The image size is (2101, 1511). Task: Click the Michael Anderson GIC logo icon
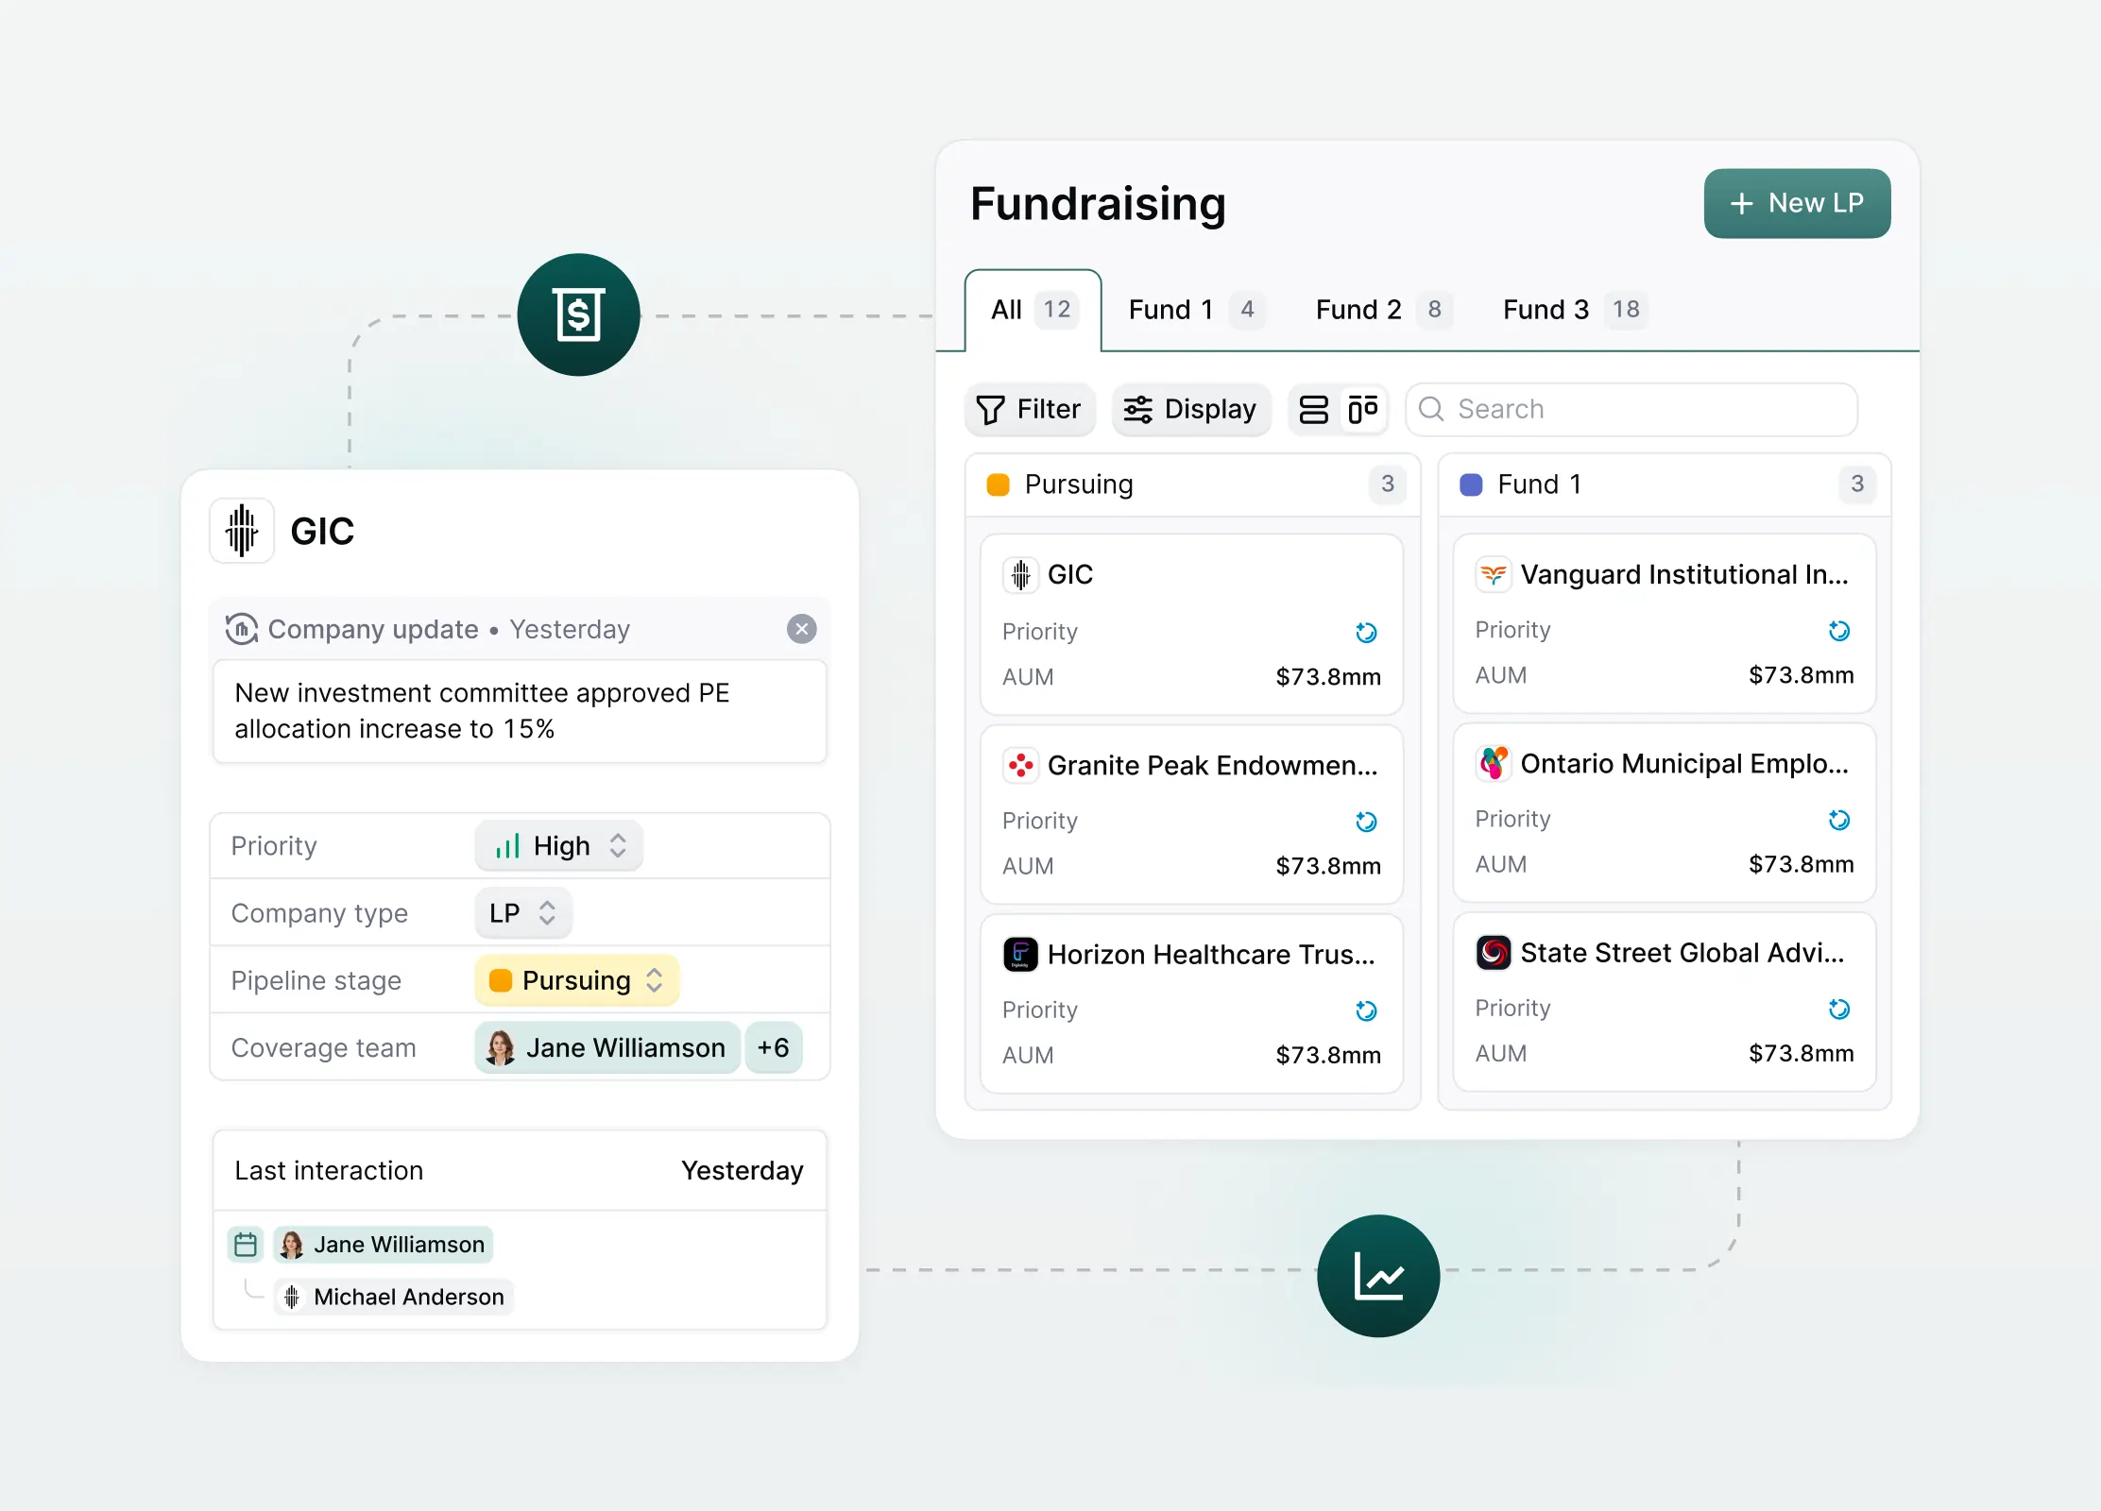[292, 1297]
